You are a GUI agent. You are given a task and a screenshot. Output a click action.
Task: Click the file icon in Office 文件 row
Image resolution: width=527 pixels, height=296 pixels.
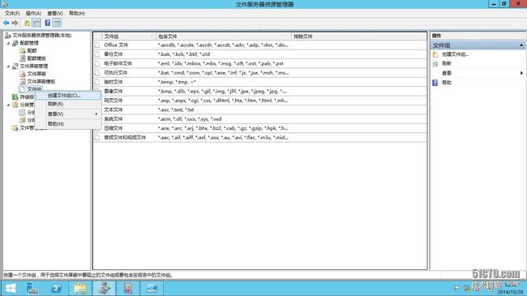tap(97, 45)
